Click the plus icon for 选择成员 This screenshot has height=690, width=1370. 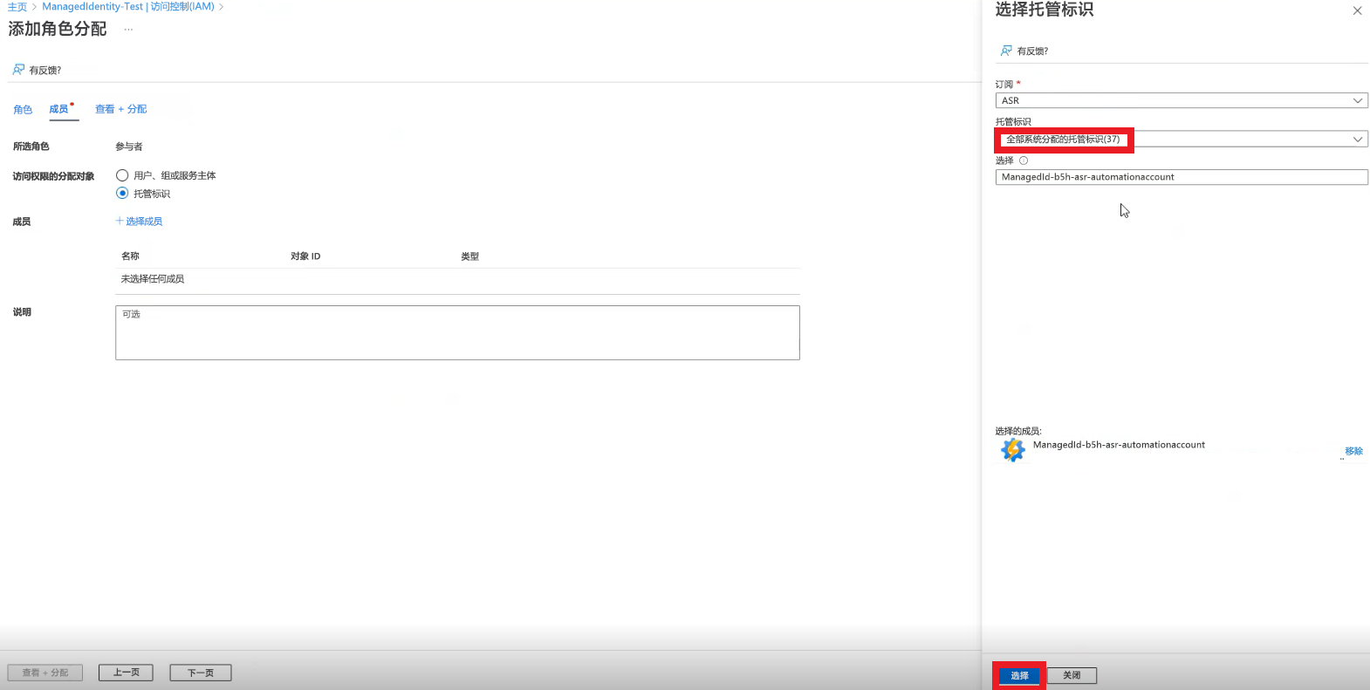(120, 221)
